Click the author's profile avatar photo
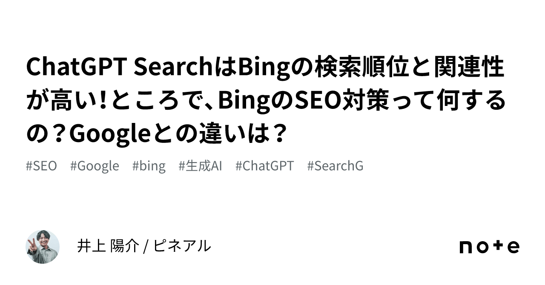The height and width of the screenshot is (285, 545). (43, 247)
